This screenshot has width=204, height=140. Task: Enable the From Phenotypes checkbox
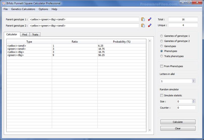(x=162, y=66)
